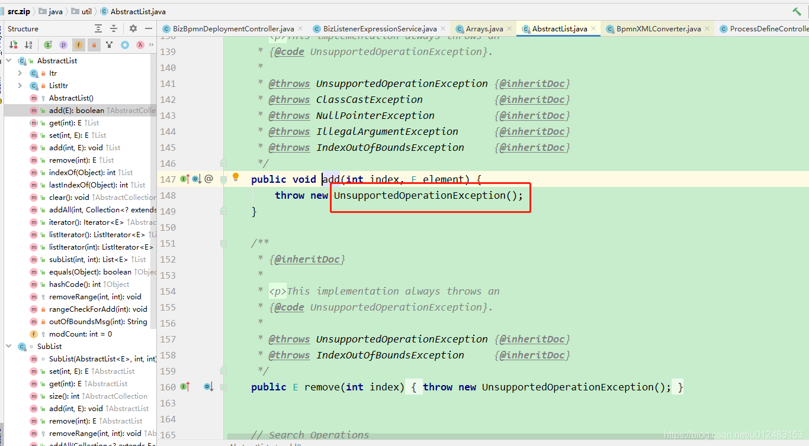
Task: Toggle the properties filter 'p' in Structure toolbar
Action: click(64, 44)
